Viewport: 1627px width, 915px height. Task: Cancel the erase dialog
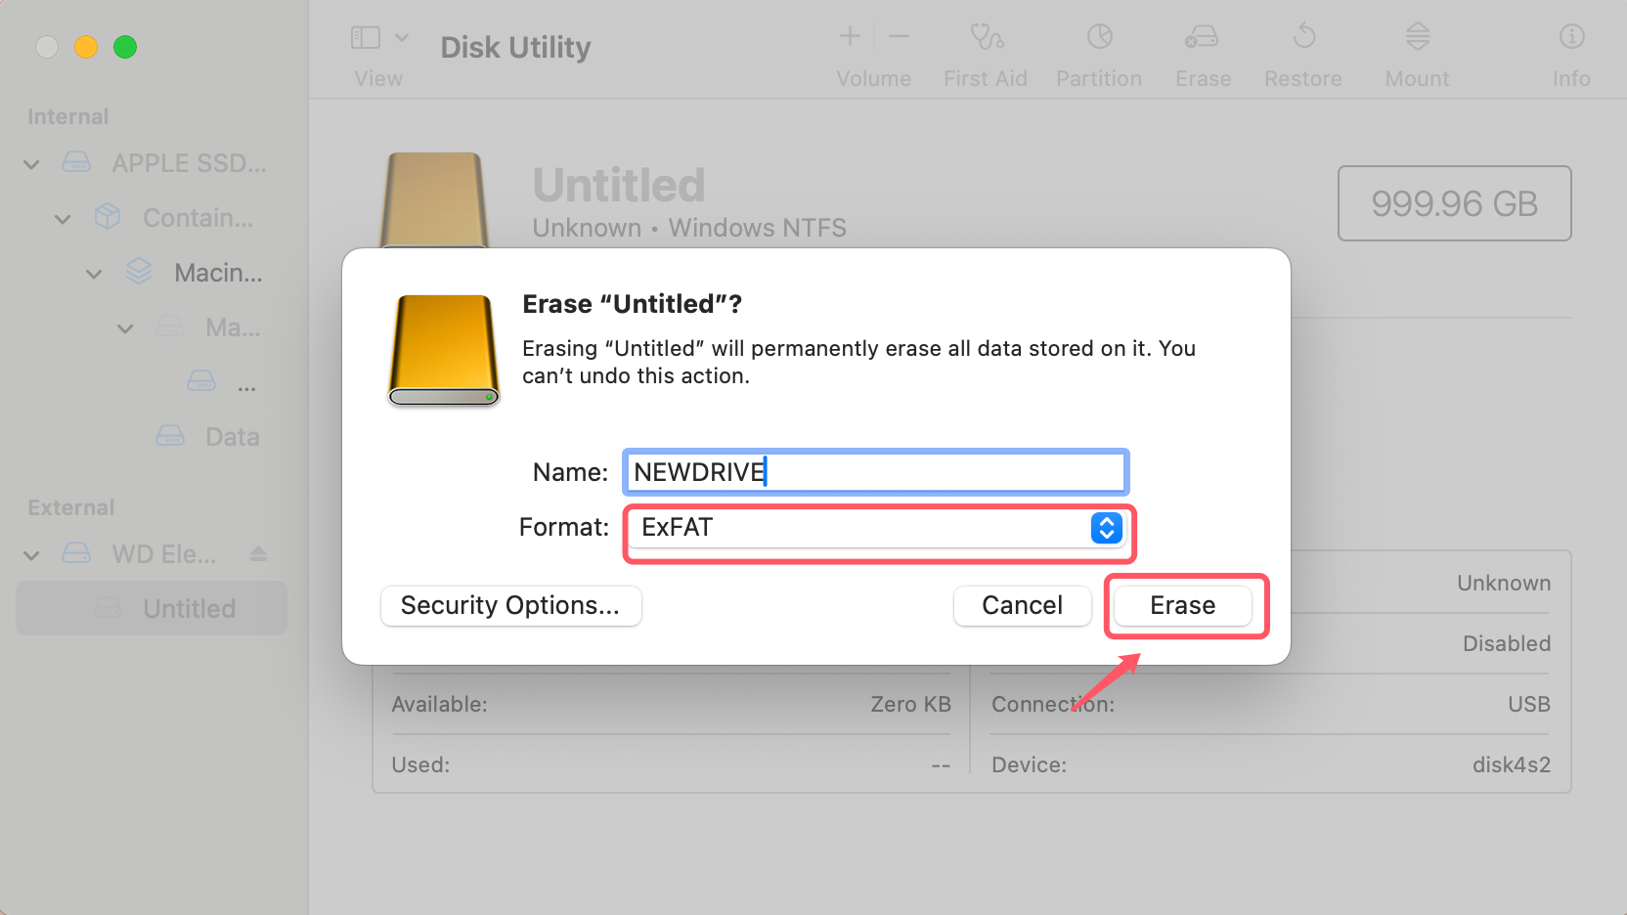(x=1022, y=605)
